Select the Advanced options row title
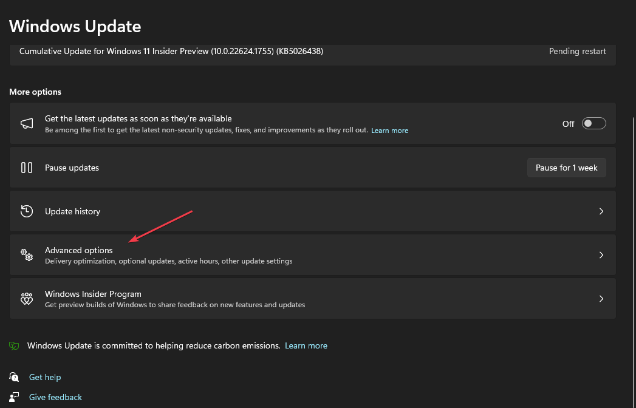The width and height of the screenshot is (636, 408). tap(79, 250)
